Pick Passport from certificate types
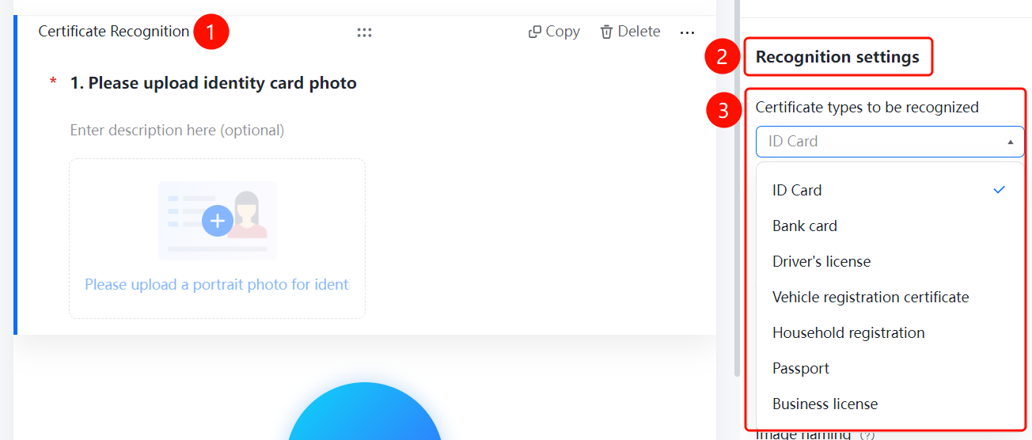The width and height of the screenshot is (1032, 440). [x=890, y=368]
